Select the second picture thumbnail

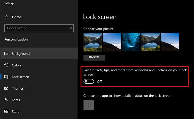[x=112, y=42]
